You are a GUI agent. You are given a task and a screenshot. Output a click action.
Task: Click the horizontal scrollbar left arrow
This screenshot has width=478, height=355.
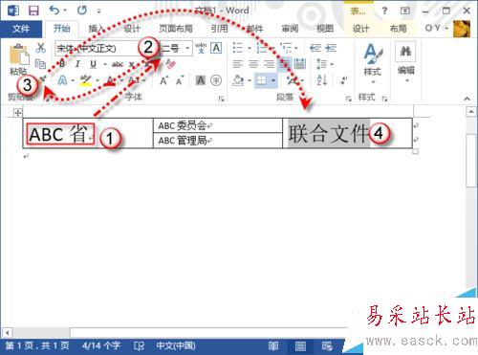point(7,333)
